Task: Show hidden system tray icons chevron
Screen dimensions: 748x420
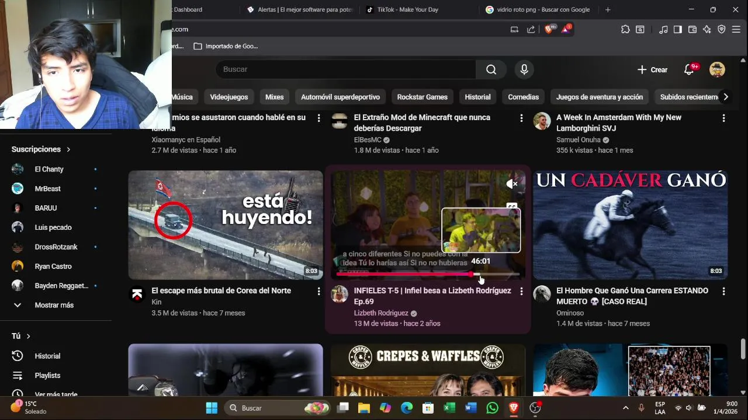Action: [625, 408]
